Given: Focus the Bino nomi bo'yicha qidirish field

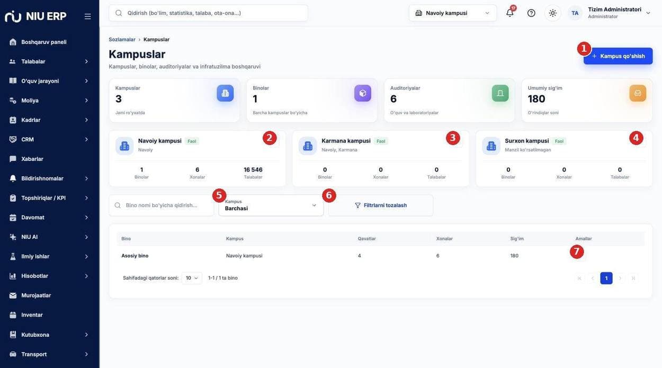Looking at the screenshot, I should [162, 205].
